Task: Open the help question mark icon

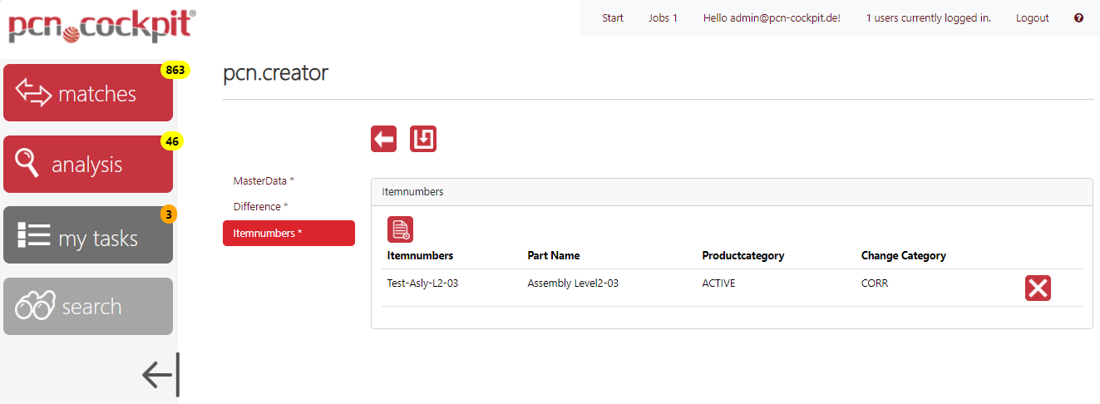Action: (x=1078, y=17)
